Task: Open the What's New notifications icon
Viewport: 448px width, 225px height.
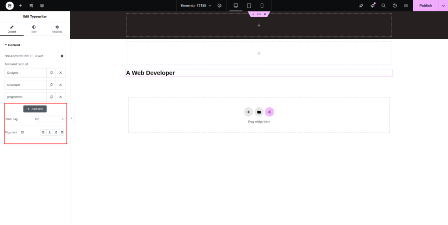Action: point(373,5)
